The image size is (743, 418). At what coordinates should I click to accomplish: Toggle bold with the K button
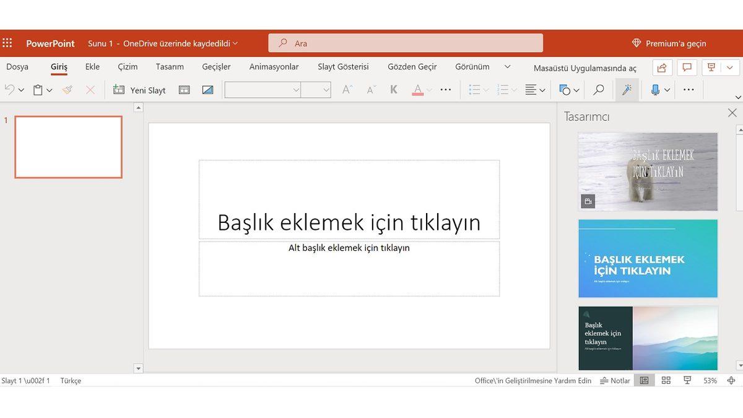(x=393, y=90)
